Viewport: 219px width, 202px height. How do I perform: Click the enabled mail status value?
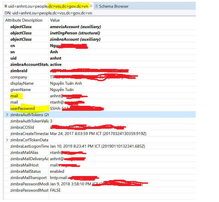point(57,171)
